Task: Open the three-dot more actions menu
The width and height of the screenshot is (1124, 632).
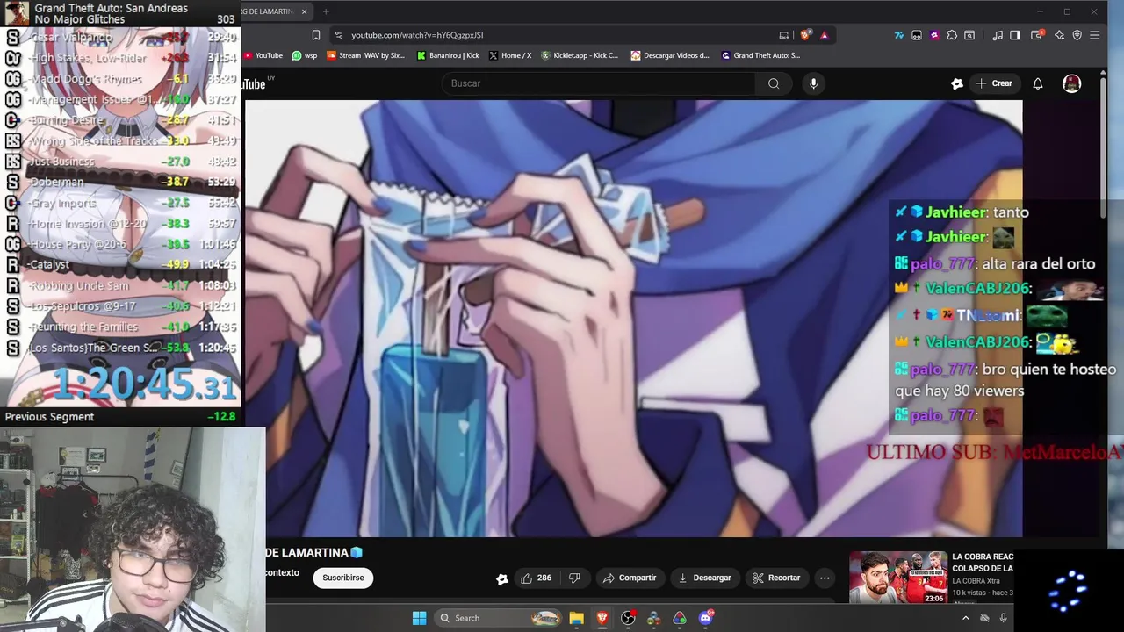Action: (x=825, y=578)
